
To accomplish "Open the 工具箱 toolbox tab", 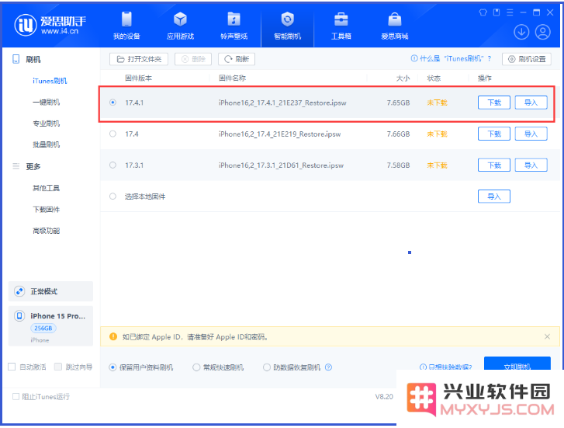I will pos(341,25).
